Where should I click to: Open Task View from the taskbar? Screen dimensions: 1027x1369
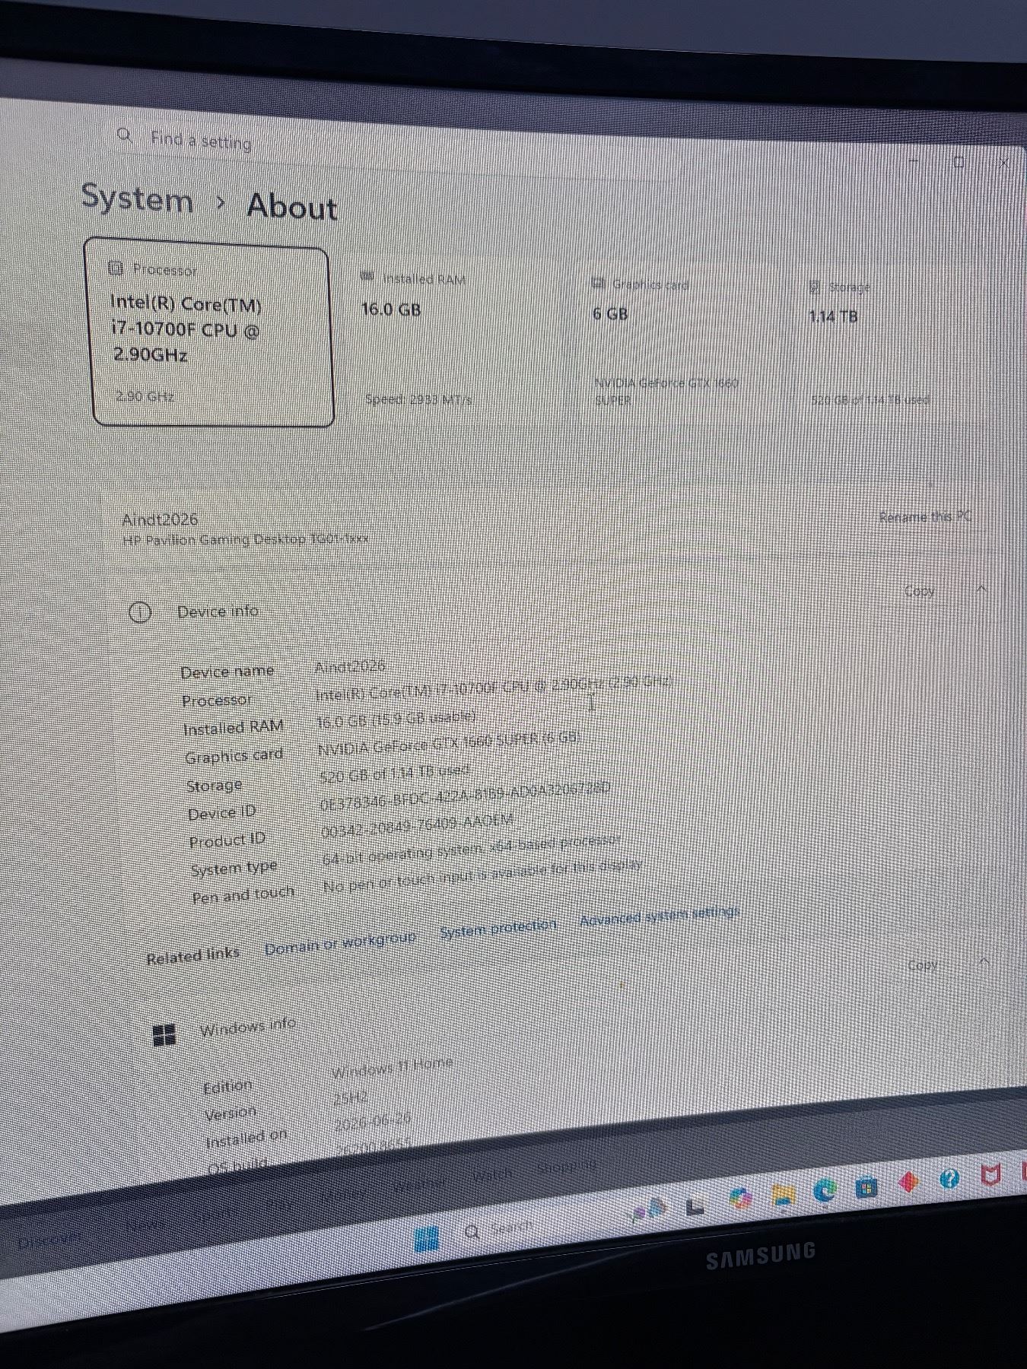pyautogui.click(x=694, y=1205)
